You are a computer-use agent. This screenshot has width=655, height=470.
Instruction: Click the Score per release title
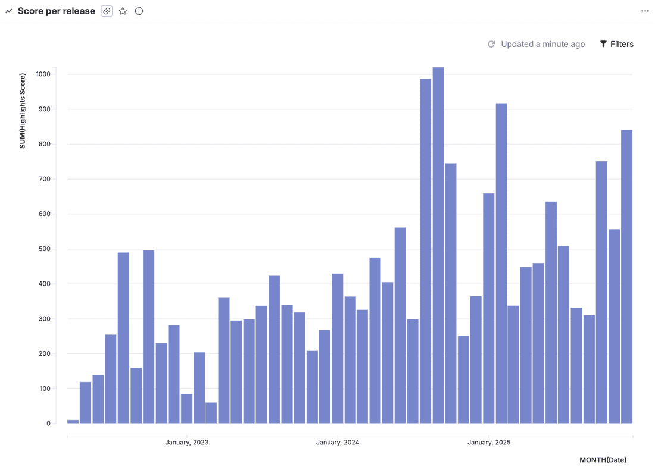(x=56, y=11)
